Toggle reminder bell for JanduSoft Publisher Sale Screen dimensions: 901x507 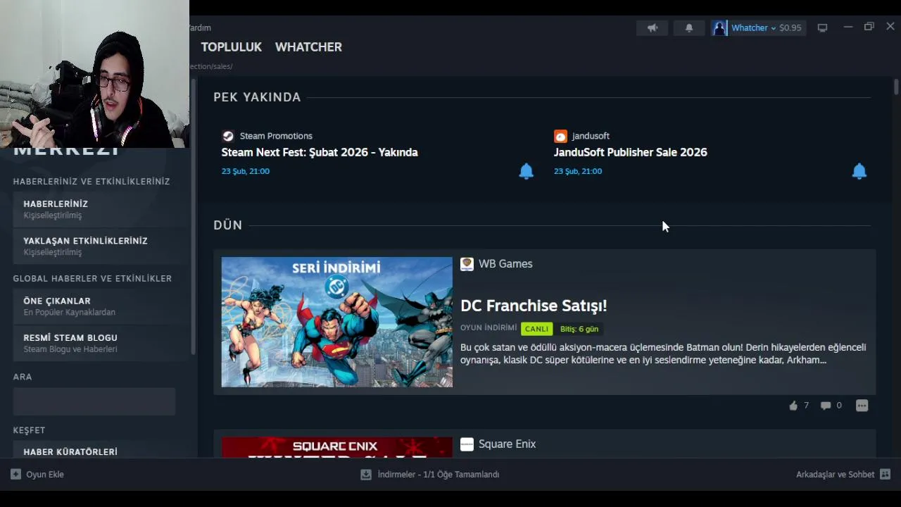tap(859, 171)
